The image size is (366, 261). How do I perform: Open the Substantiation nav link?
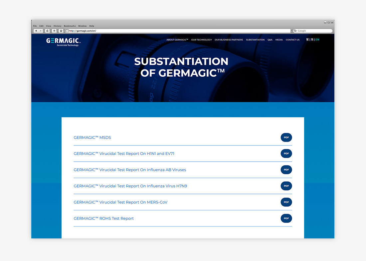[x=255, y=40]
